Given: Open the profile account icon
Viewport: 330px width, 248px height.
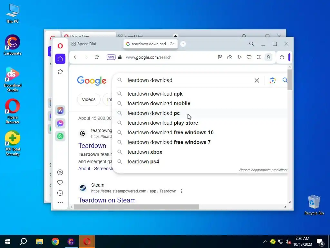Looking at the screenshot, I should [268, 57].
